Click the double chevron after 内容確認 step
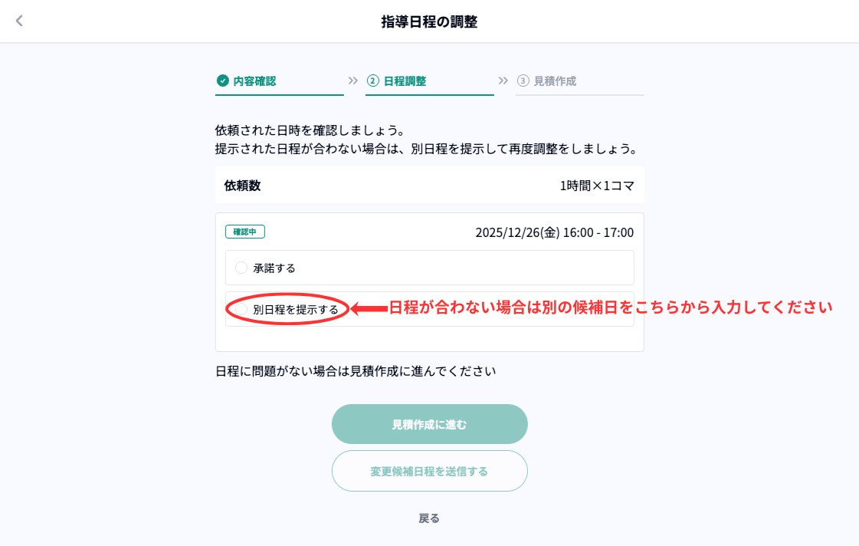Screen dimensions: 859x546 pos(352,81)
